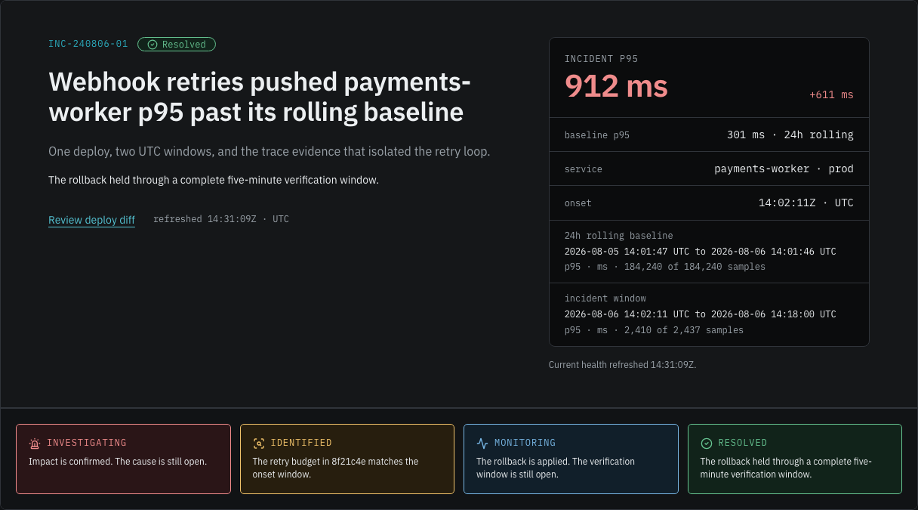
Task: Select the Resolved status card
Action: (x=795, y=459)
